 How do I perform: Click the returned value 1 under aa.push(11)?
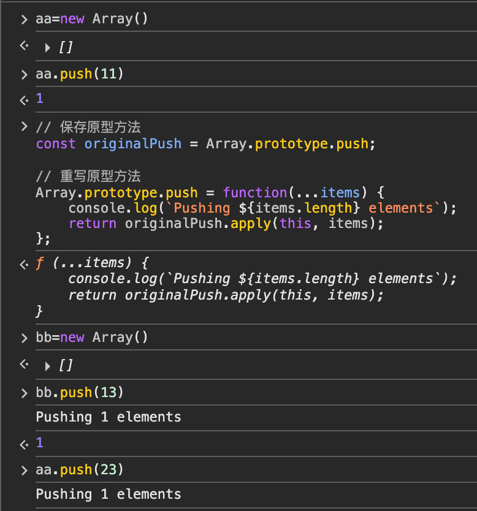pos(40,99)
